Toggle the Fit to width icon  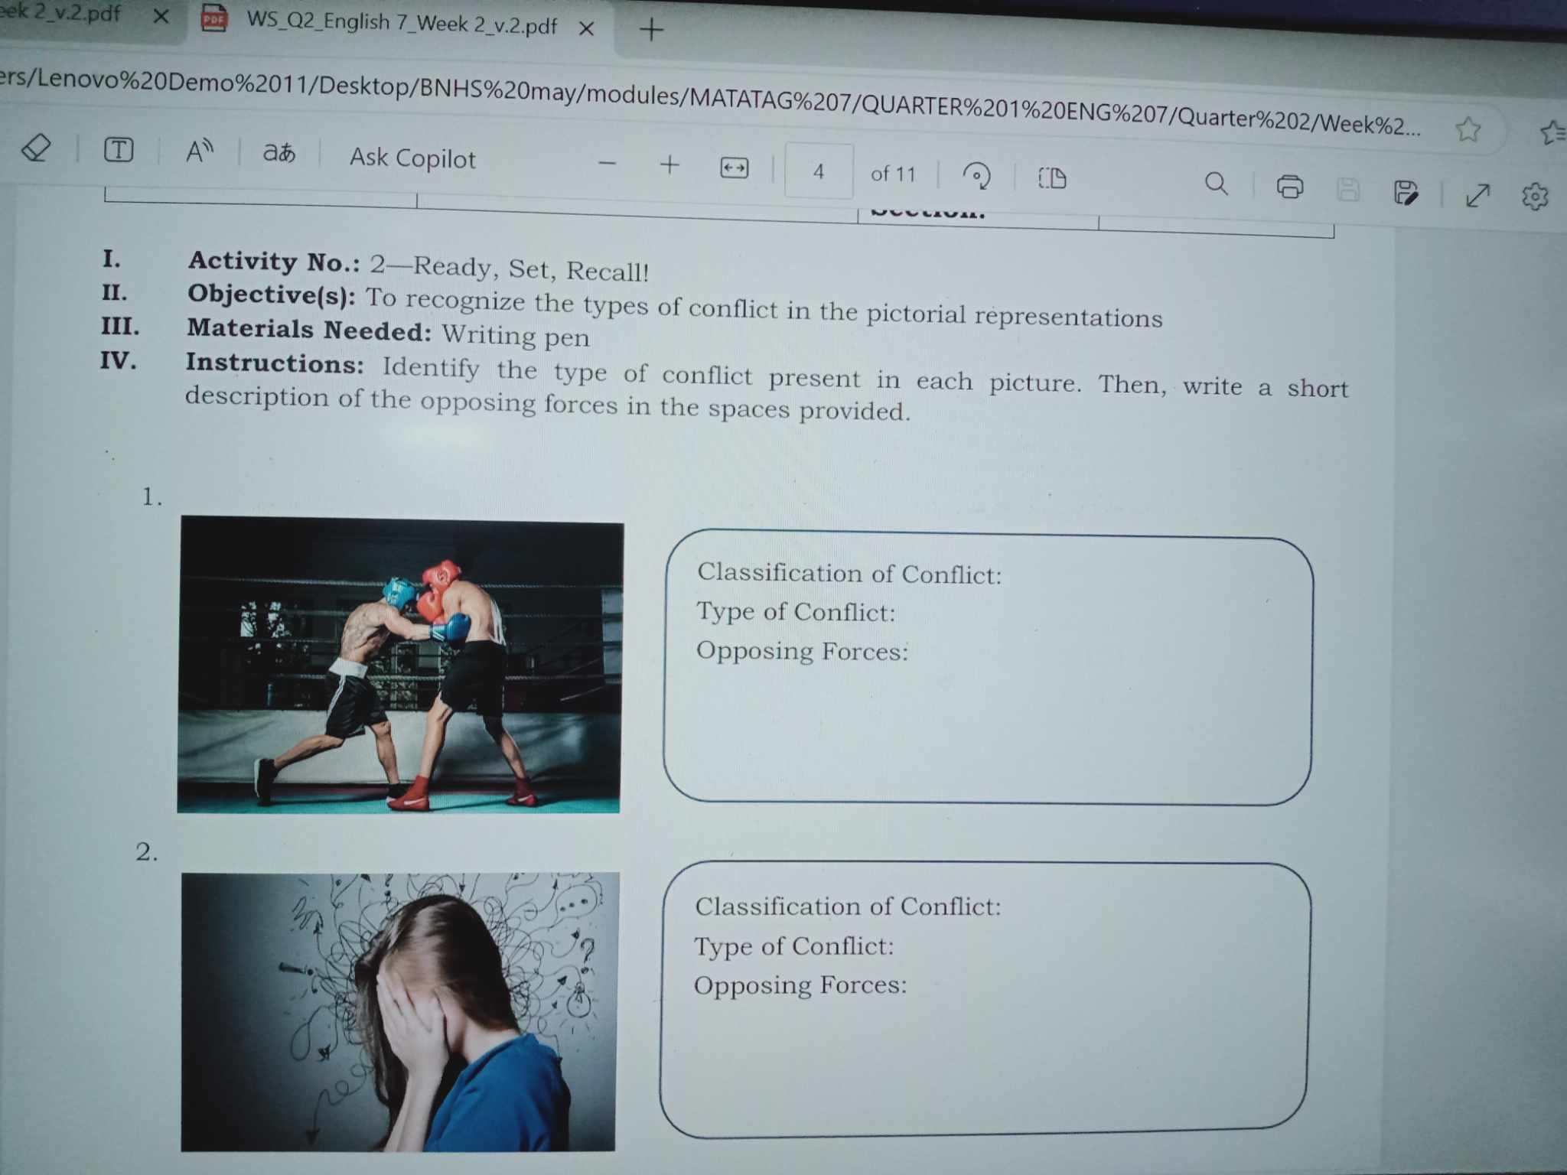pos(735,168)
